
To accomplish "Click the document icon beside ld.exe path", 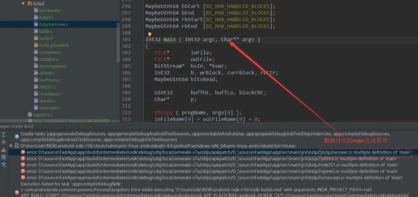I will [x=17, y=146].
